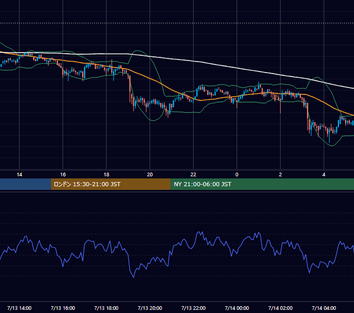
Task: Click the hour label 16 on the price axis
Action: [63, 175]
